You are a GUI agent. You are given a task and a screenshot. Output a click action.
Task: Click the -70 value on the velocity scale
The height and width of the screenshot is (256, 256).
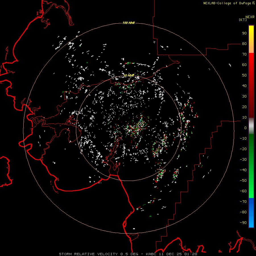(243, 202)
